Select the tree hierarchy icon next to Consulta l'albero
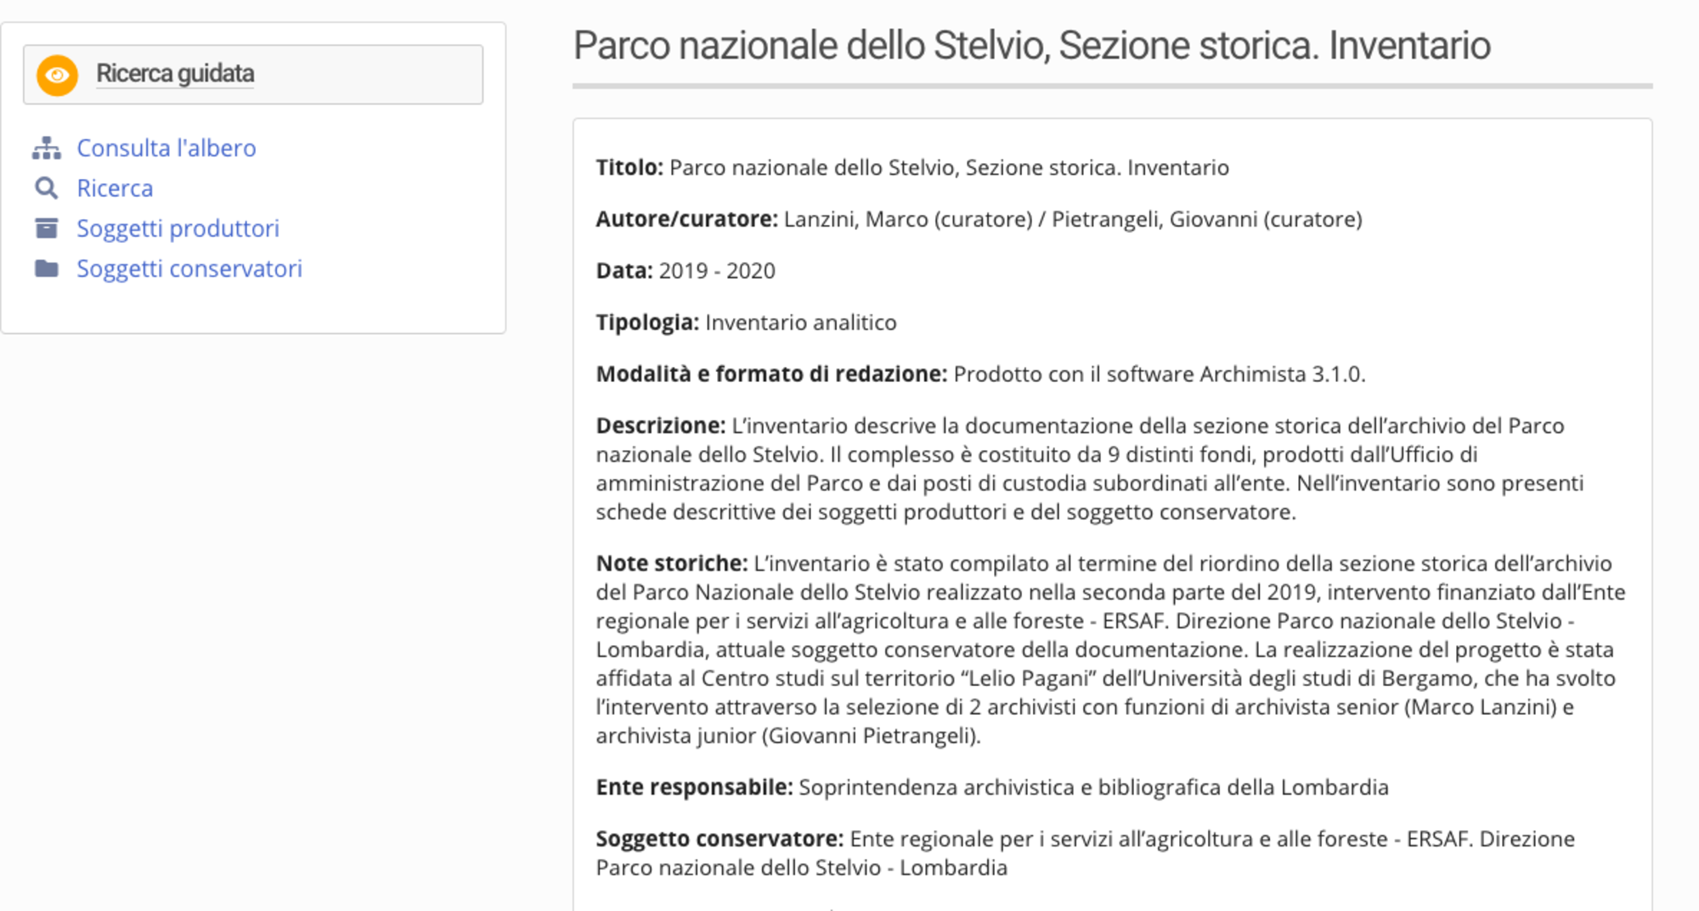This screenshot has width=1699, height=911. pos(47,147)
